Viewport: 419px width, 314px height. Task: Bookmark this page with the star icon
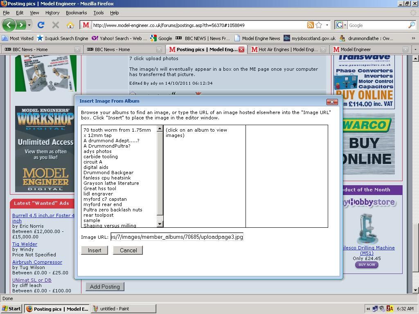[319, 25]
